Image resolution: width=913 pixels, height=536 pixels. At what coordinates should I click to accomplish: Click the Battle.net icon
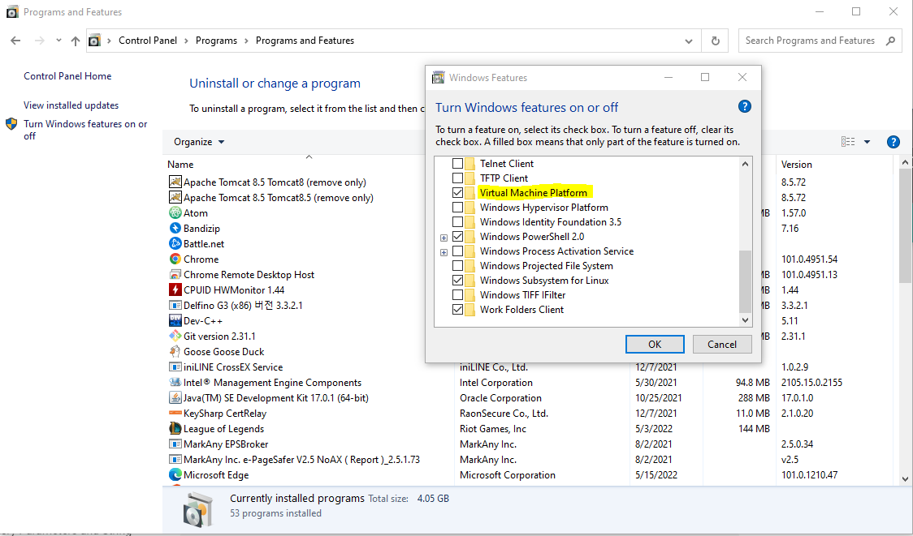point(175,243)
